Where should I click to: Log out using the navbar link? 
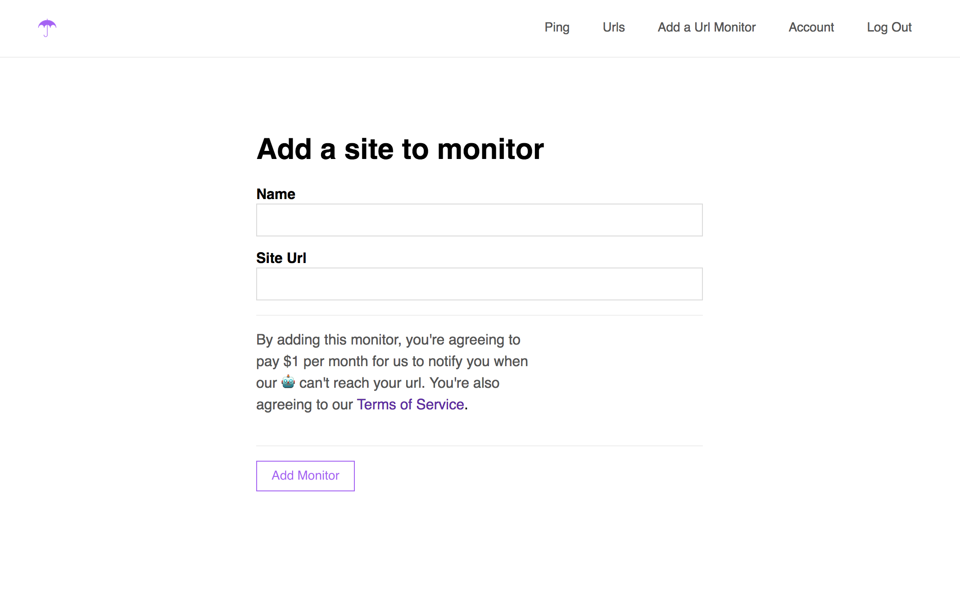(889, 27)
